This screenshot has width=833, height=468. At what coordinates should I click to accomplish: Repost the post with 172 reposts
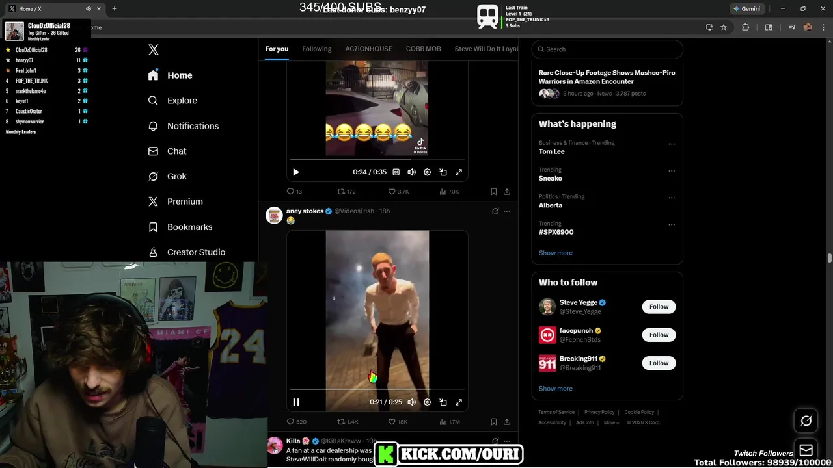(x=346, y=192)
